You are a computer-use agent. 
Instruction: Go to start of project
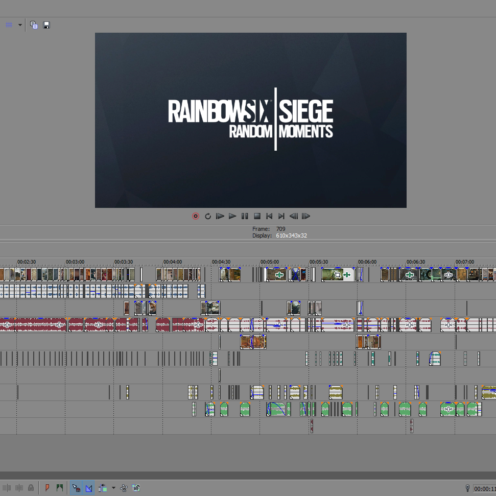269,216
